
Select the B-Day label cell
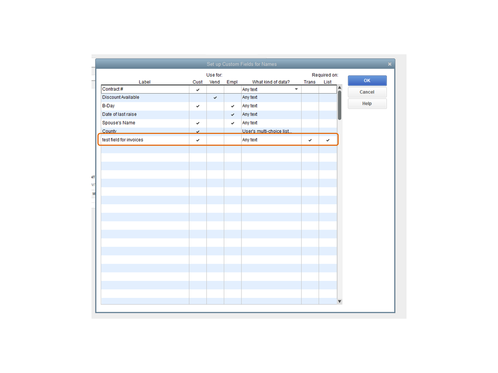145,106
